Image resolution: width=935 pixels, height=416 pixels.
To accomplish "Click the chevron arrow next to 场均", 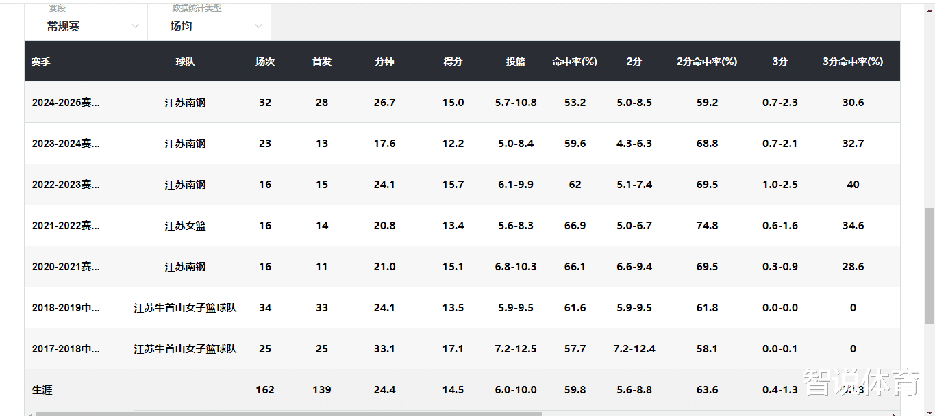I will coord(258,26).
